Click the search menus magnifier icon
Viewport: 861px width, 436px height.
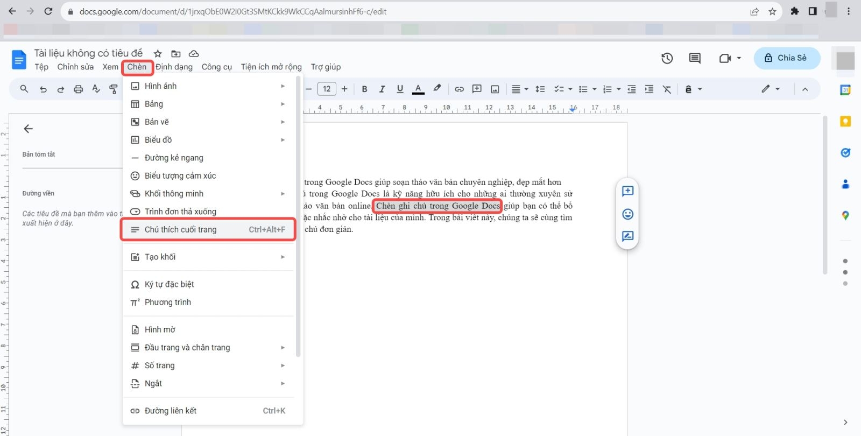pos(24,89)
